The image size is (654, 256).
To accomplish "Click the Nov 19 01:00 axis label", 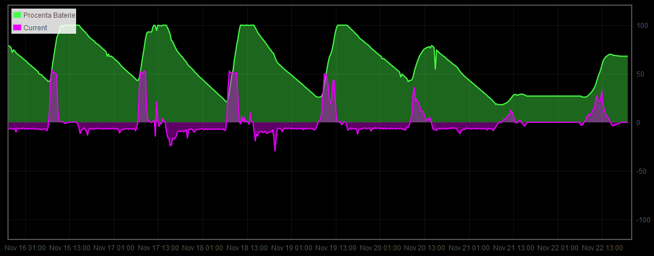I will (291, 248).
